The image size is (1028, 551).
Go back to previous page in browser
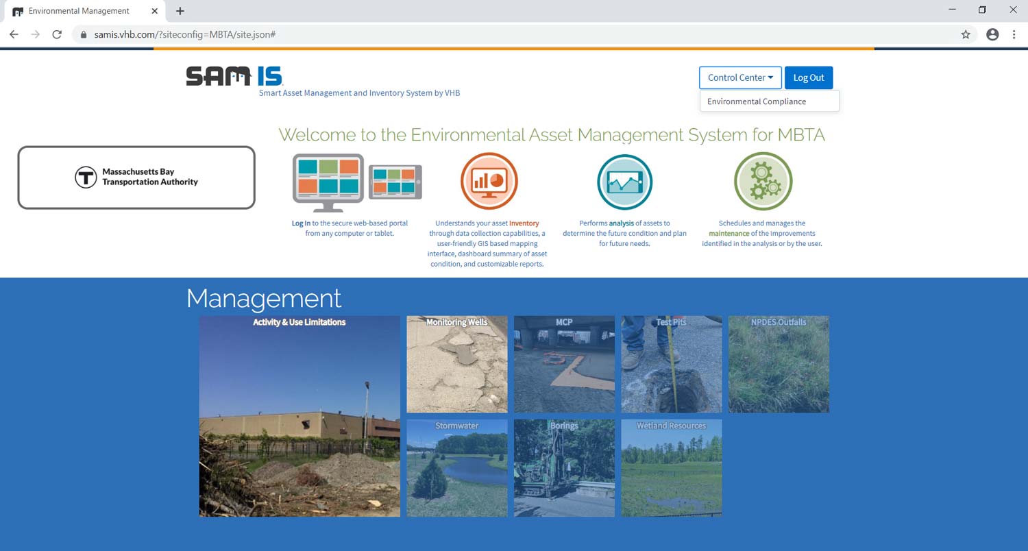tap(14, 34)
